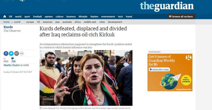
Task: Click the Guardian logo in the ad
Action: [x=188, y=58]
